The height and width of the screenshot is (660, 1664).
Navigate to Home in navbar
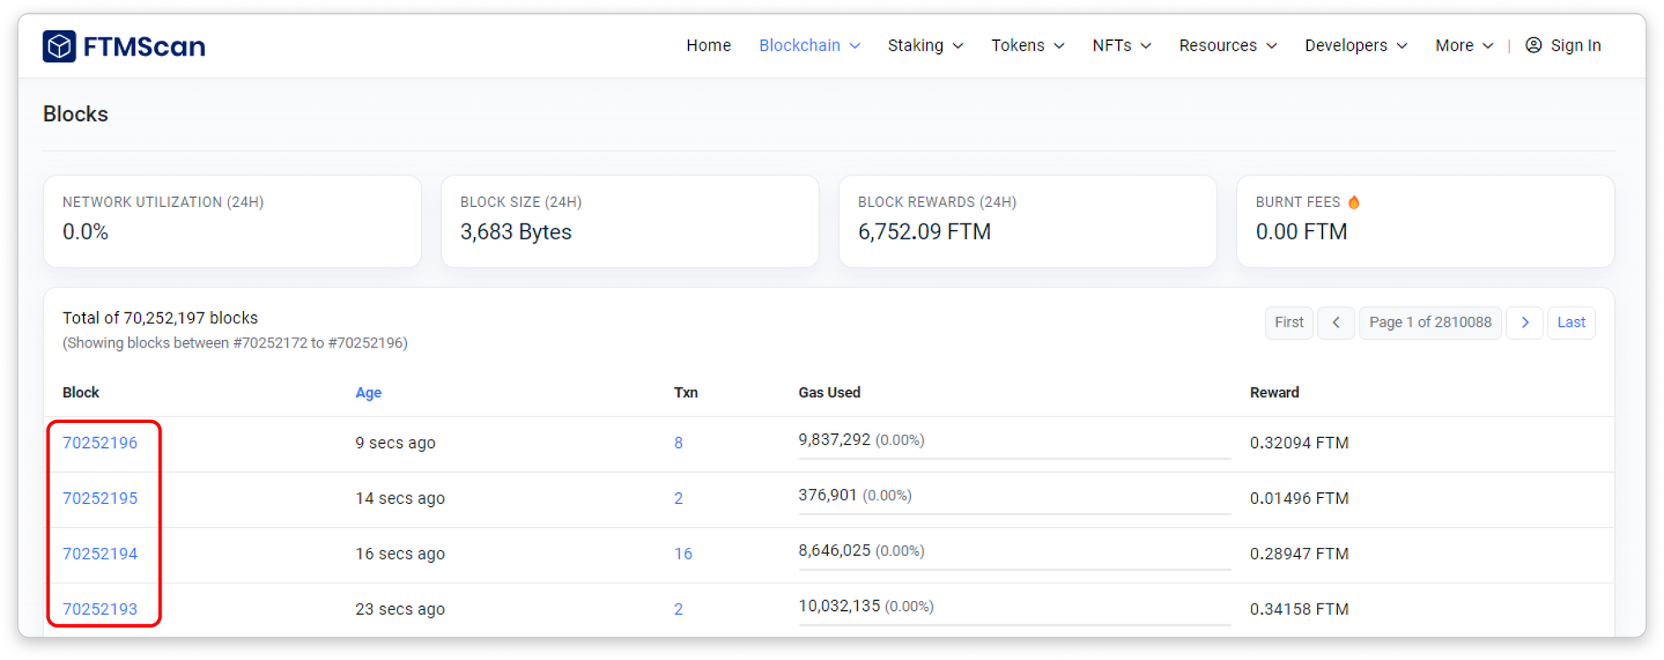(x=708, y=46)
